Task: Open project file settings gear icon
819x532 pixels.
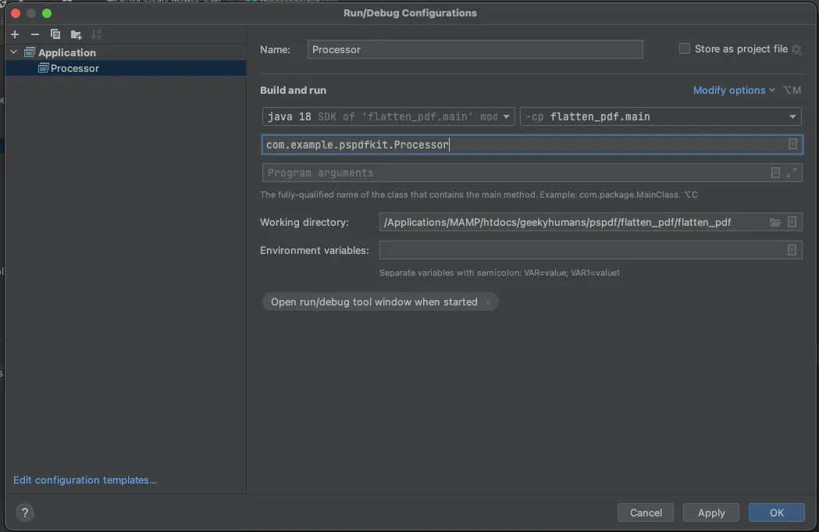Action: [796, 49]
